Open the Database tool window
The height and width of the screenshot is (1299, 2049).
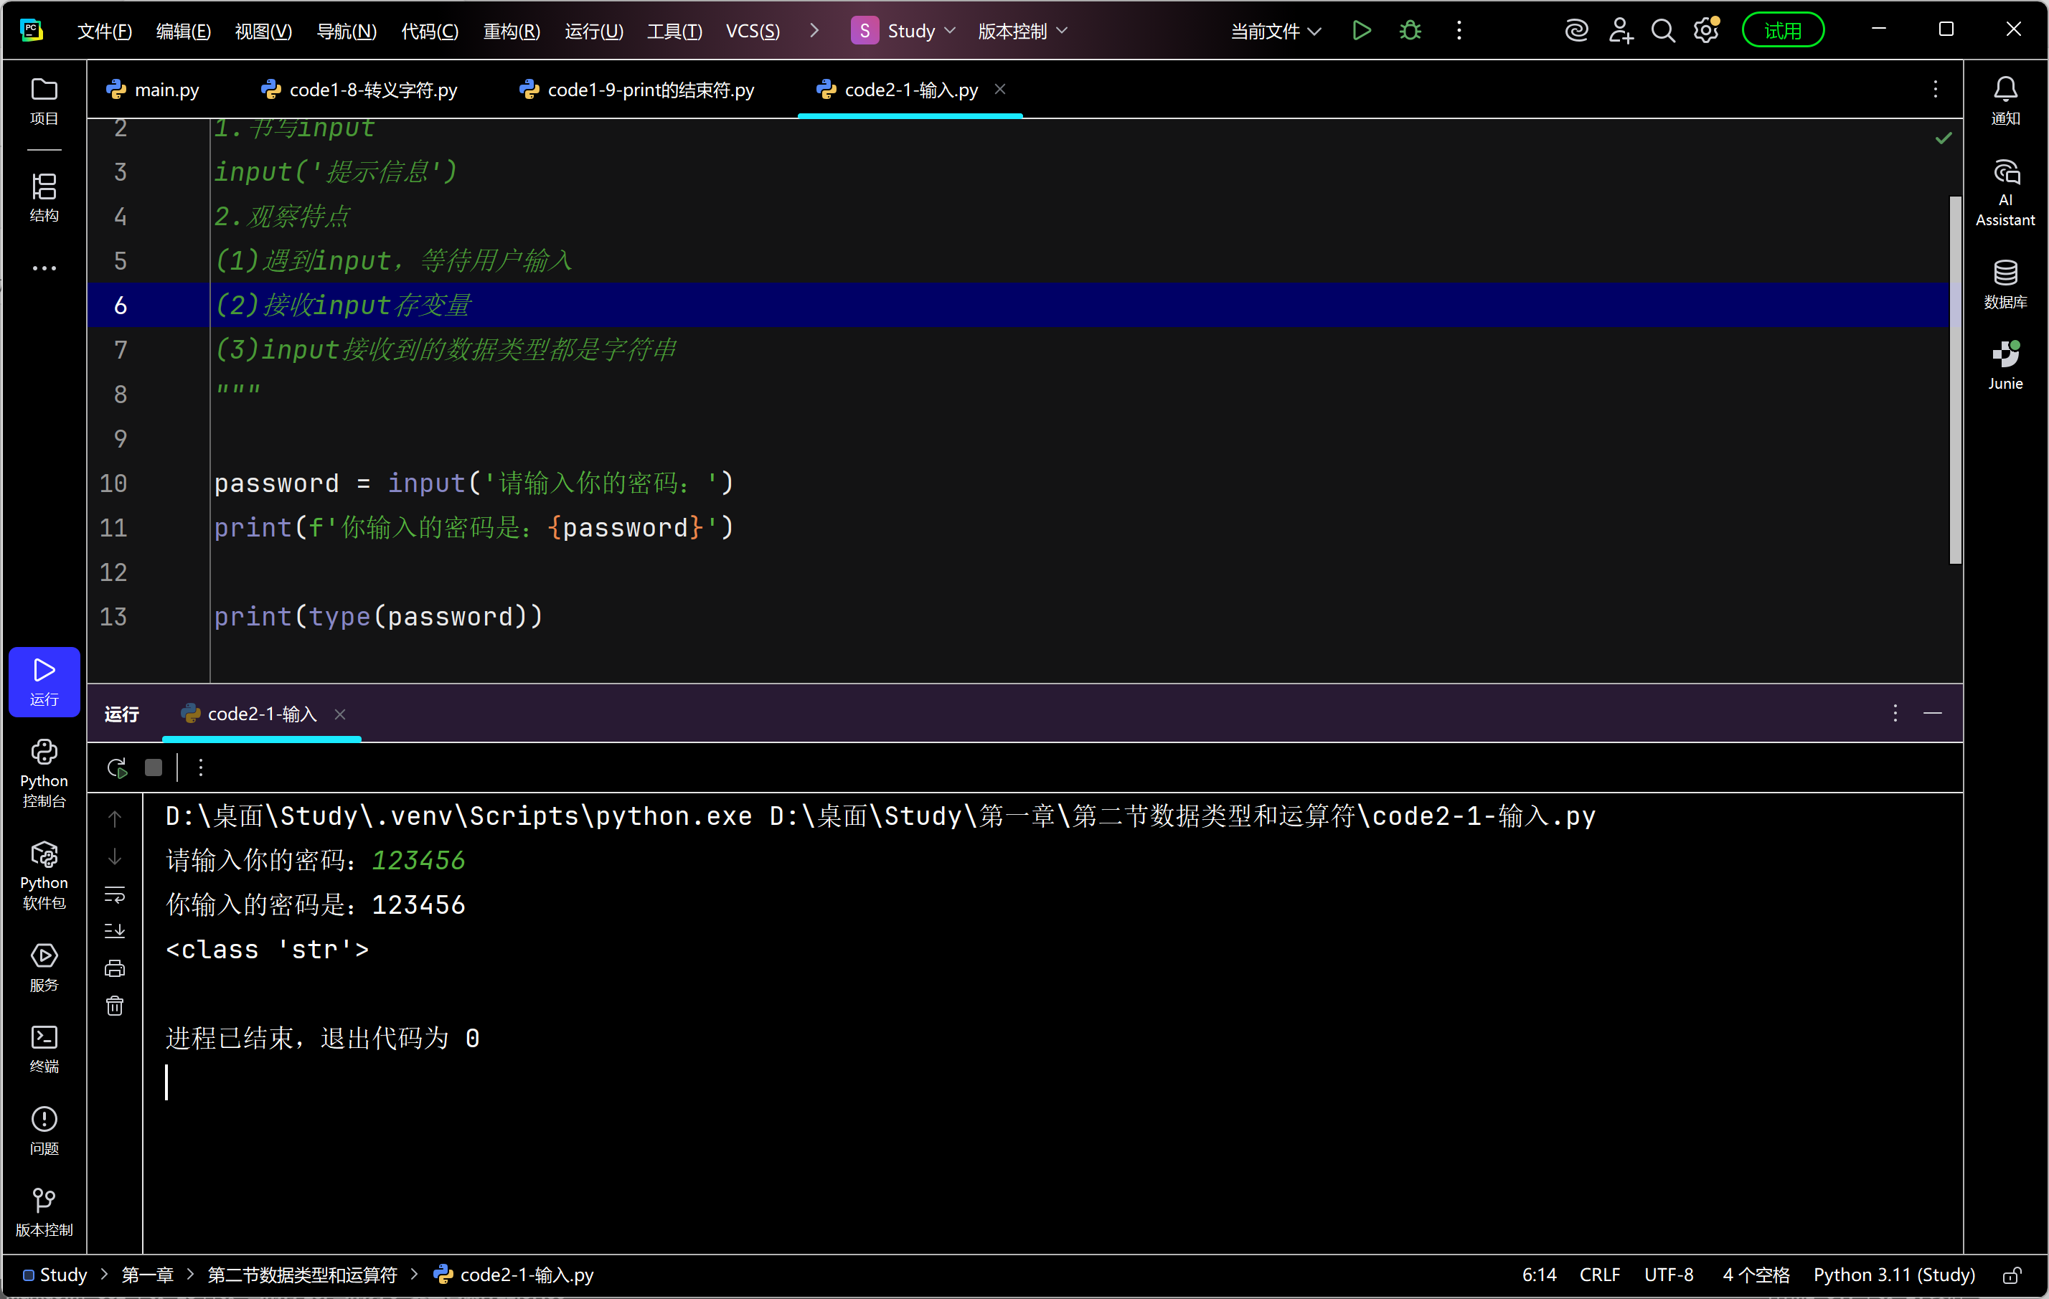coord(2005,283)
